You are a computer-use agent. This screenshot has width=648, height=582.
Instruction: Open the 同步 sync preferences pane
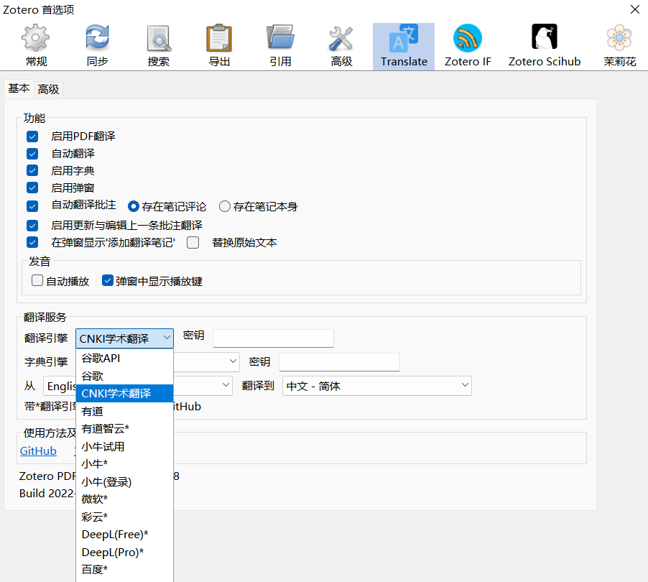(97, 46)
